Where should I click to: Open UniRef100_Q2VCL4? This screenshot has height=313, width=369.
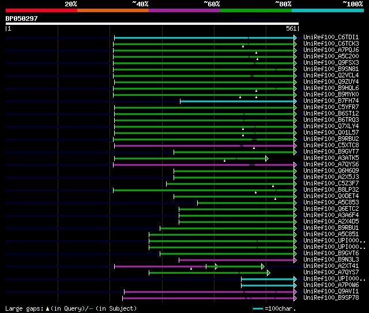tap(331, 76)
